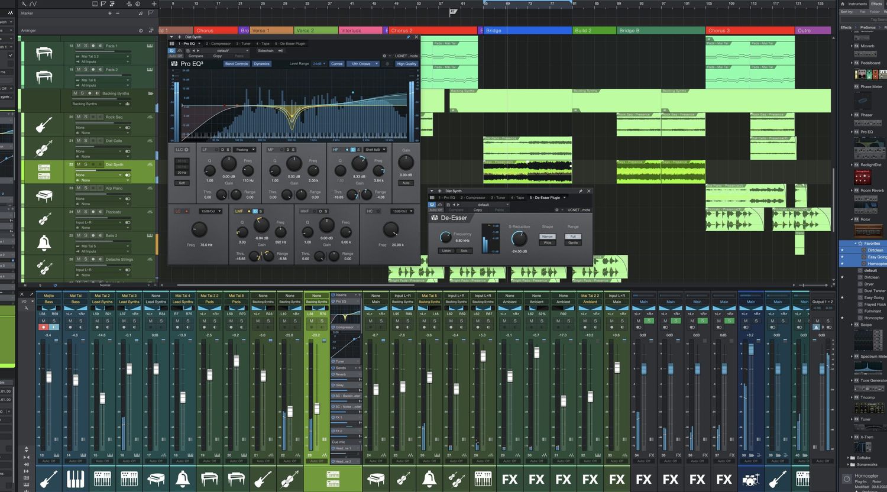
Task: Click the Pedalboard effect thumbnail
Action: pyautogui.click(x=869, y=75)
